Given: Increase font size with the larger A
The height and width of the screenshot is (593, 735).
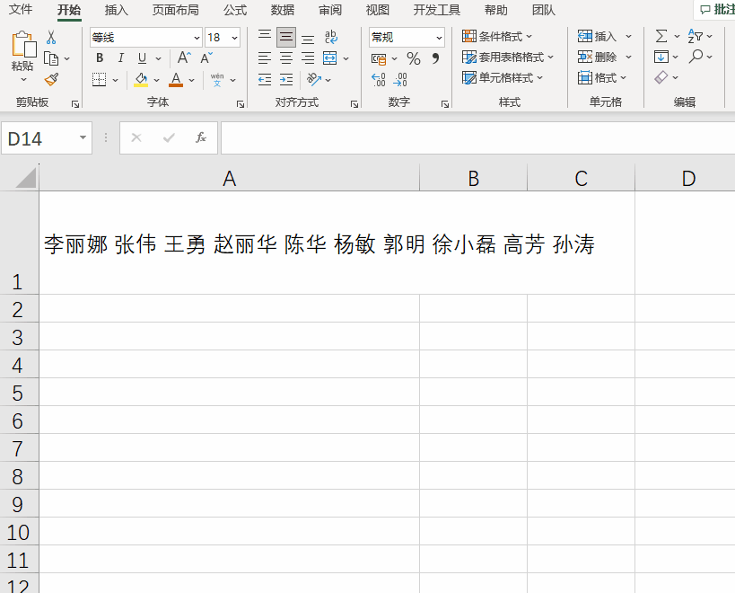Looking at the screenshot, I should click(184, 58).
